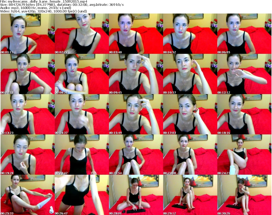Click the frame marked 00:20:42

[x=82, y=155]
